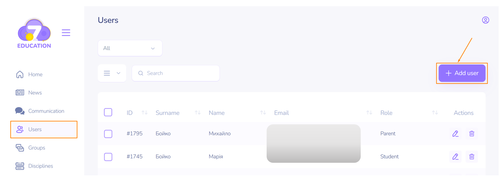
Task: Click the name Михайло
Action: pyautogui.click(x=220, y=134)
